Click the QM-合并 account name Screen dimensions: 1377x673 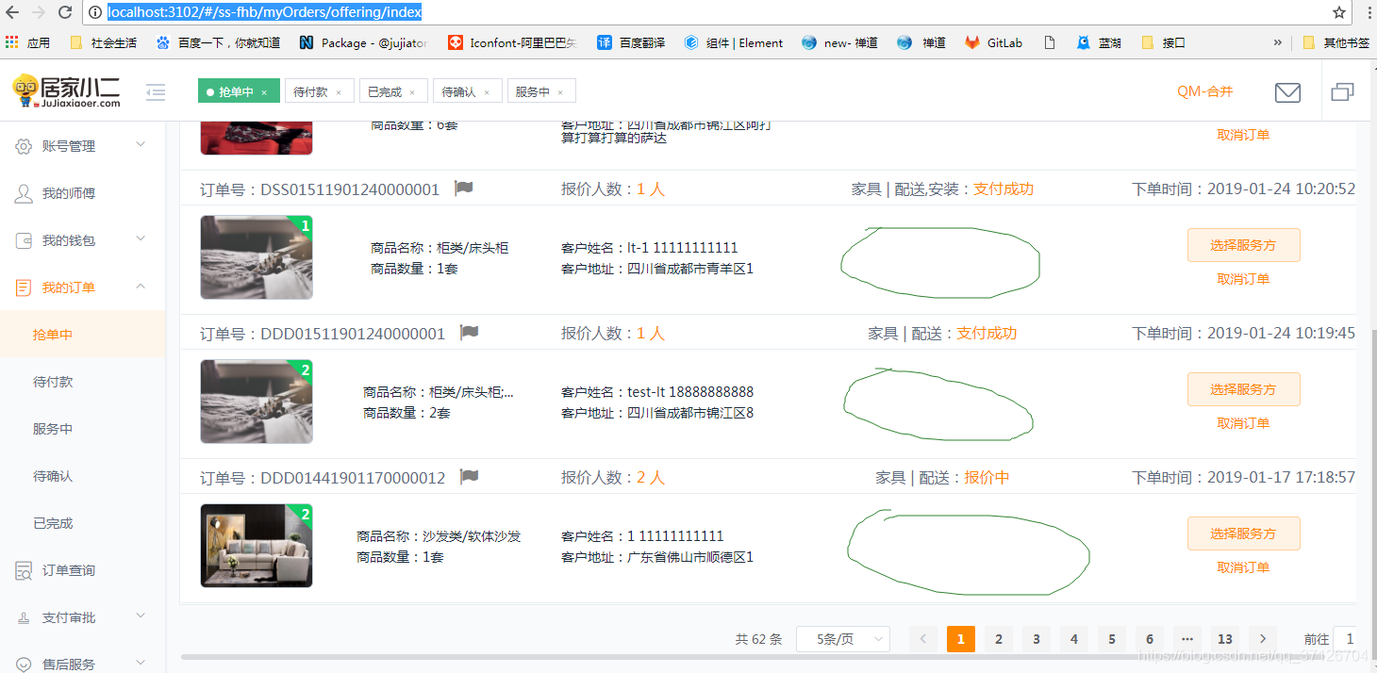pos(1204,91)
